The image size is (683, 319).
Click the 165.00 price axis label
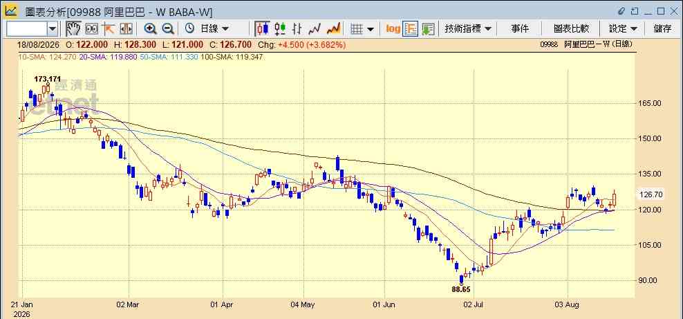point(651,103)
